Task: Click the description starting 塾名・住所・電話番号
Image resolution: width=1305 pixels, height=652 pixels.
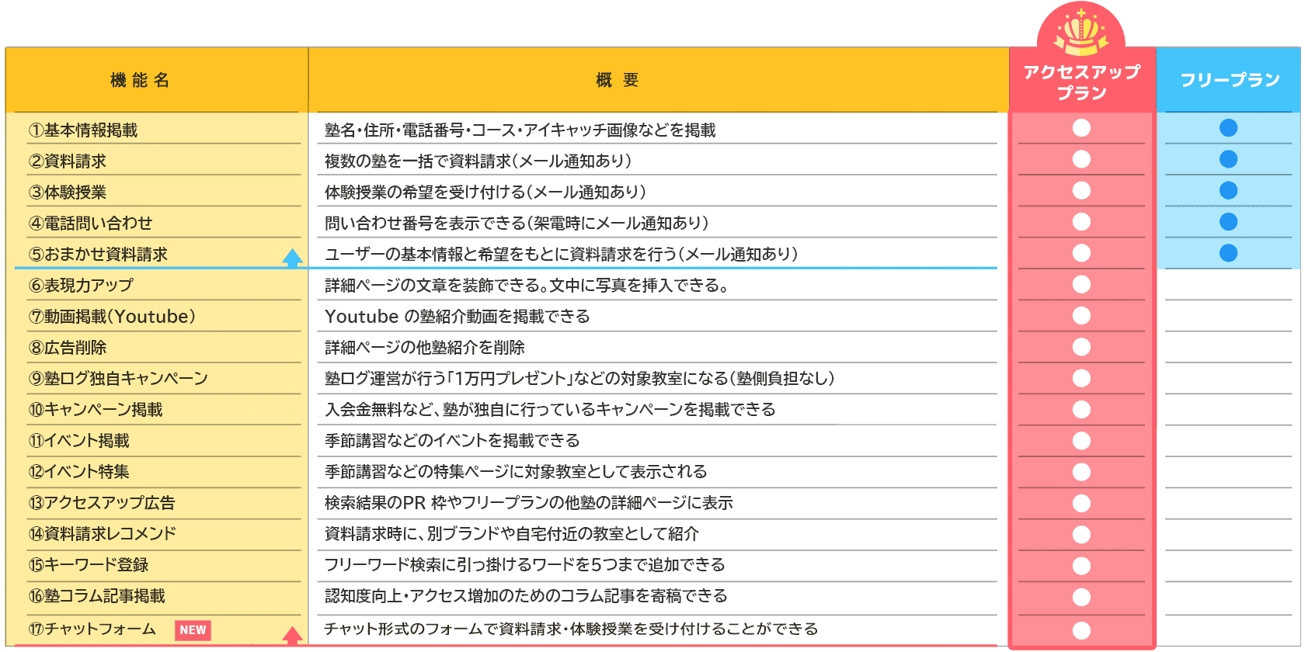Action: coord(520,130)
